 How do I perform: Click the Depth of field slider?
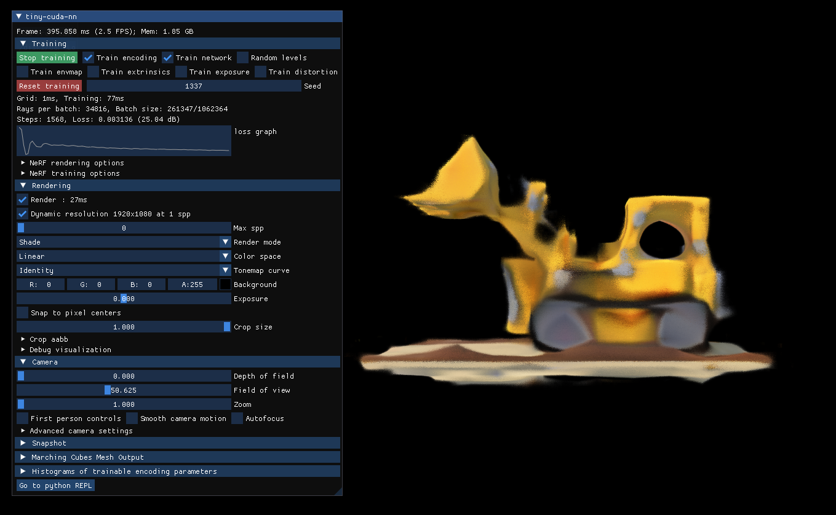click(x=124, y=376)
